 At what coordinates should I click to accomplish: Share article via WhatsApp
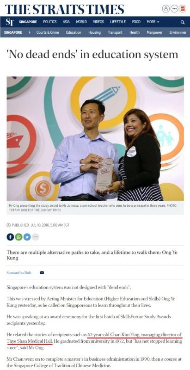18,237
